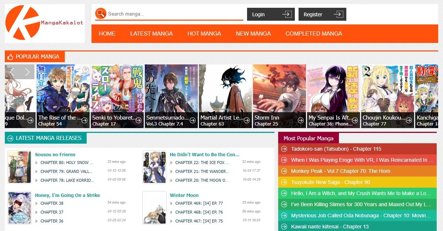Image resolution: width=443 pixels, height=231 pixels.
Task: Open Honey, I'm Going On a Strike title
Action: click(x=67, y=195)
